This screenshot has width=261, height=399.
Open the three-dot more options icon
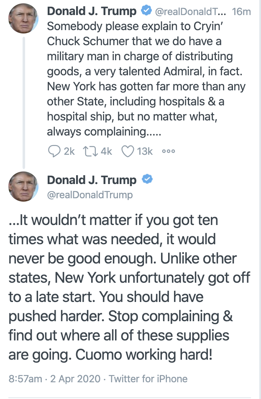coord(169,151)
